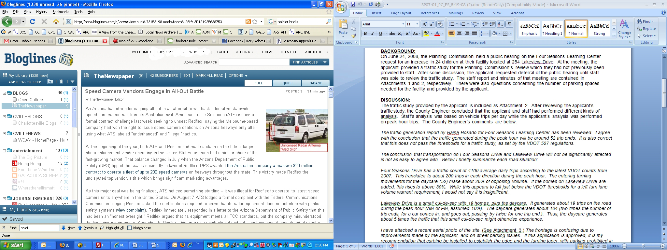
Task: Toggle Highlight all in Firefox find bar
Action: (112, 228)
